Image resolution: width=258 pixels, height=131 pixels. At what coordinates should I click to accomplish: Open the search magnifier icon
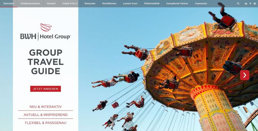[x=238, y=3]
